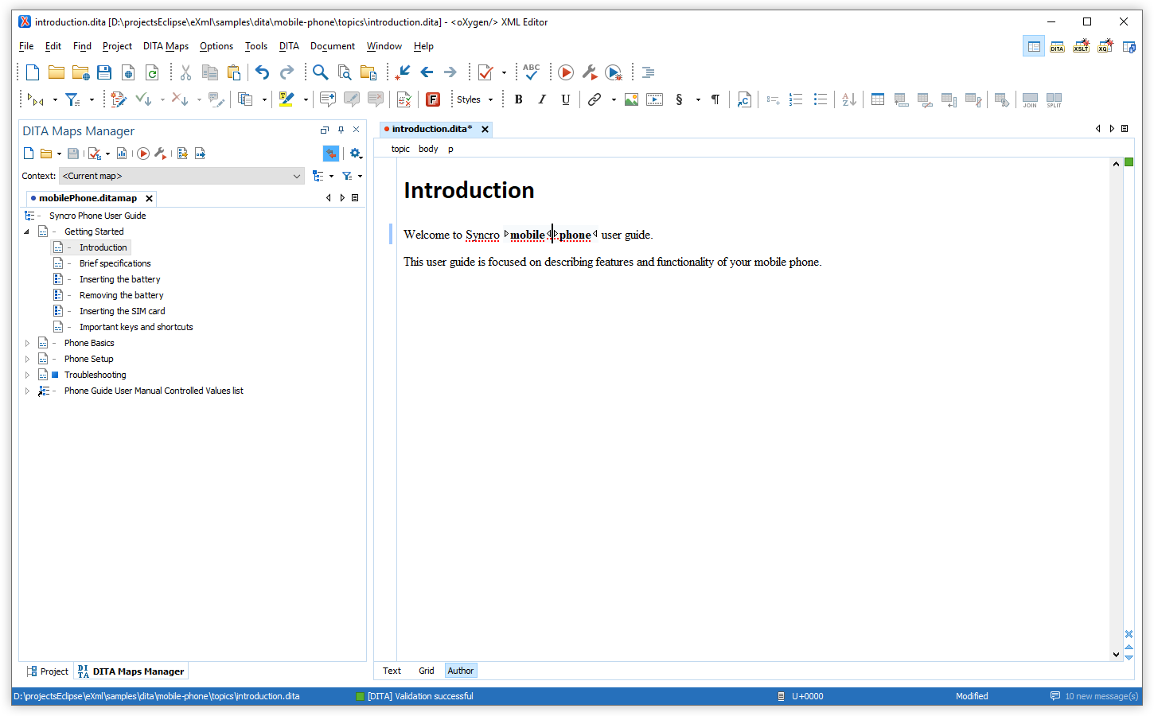Toggle underline formatting

(x=566, y=99)
